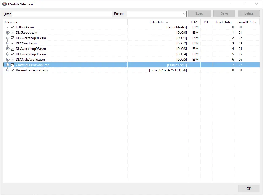Sort by the Filename column header

(x=65, y=22)
